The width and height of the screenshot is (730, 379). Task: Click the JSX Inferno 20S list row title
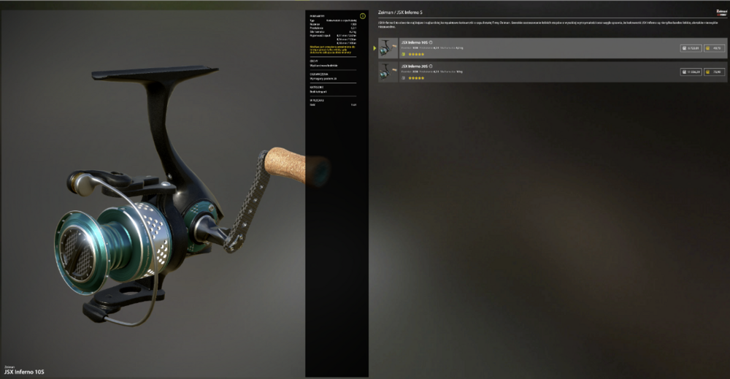click(x=415, y=66)
